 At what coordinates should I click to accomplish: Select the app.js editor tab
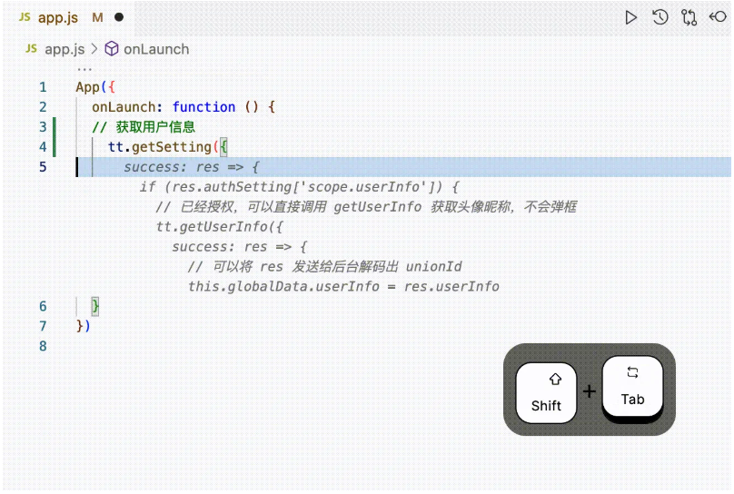point(71,18)
